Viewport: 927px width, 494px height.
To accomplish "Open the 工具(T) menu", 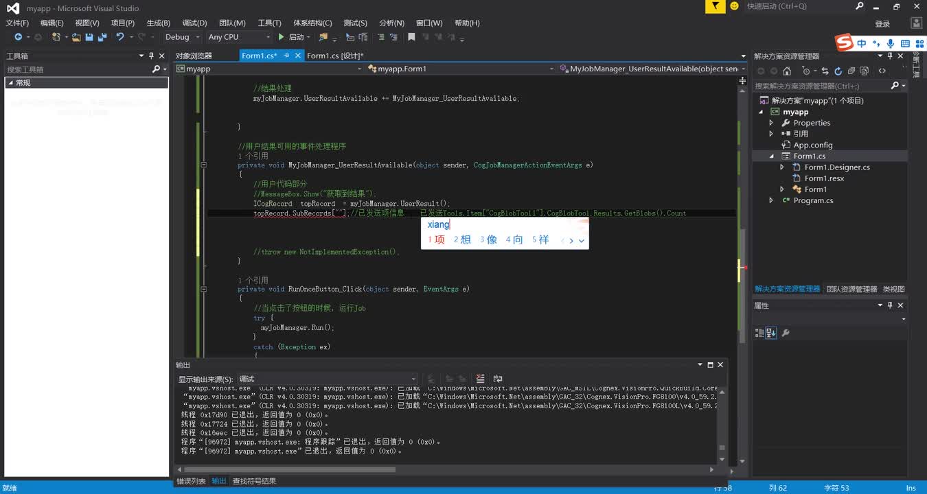I will click(x=269, y=23).
